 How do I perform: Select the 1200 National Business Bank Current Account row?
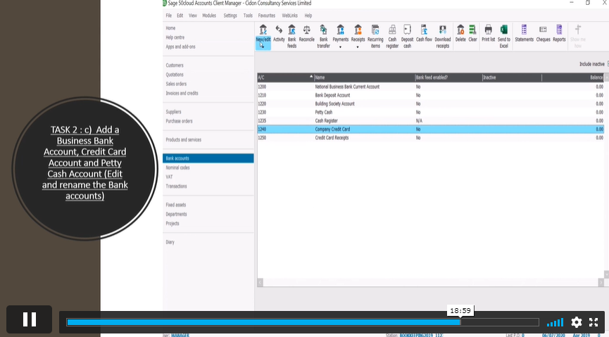coord(430,87)
